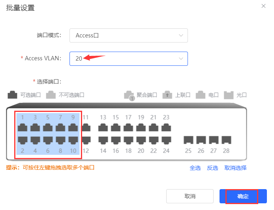274x210 pixels.
Task: Click port 17 icon
Action: [x=128, y=127]
